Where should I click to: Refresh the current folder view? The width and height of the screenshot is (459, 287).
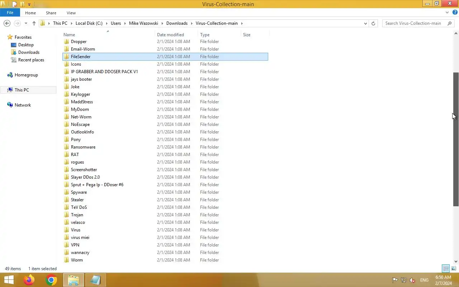(x=373, y=23)
